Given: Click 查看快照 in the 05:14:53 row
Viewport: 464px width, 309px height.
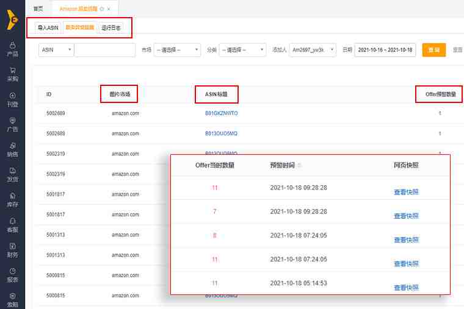Looking at the screenshot, I should (x=406, y=288).
